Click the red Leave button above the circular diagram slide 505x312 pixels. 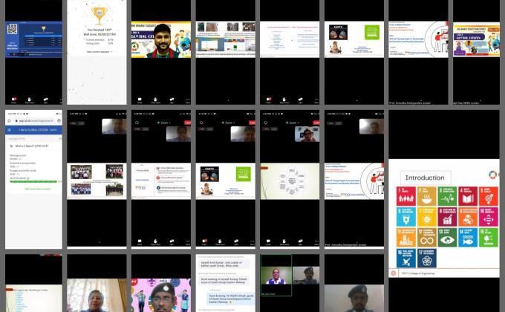(x=316, y=123)
